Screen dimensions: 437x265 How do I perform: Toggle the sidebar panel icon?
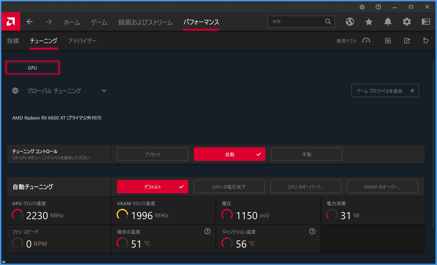click(x=426, y=22)
